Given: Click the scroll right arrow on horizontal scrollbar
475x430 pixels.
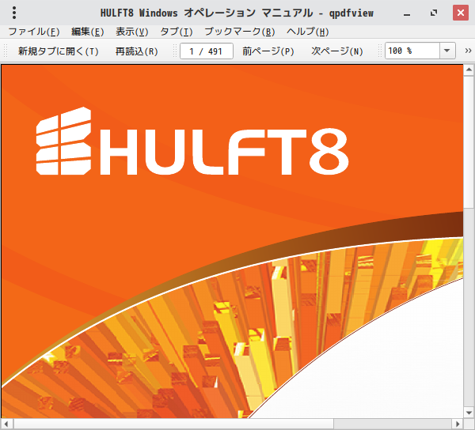Looking at the screenshot, I should 458,424.
